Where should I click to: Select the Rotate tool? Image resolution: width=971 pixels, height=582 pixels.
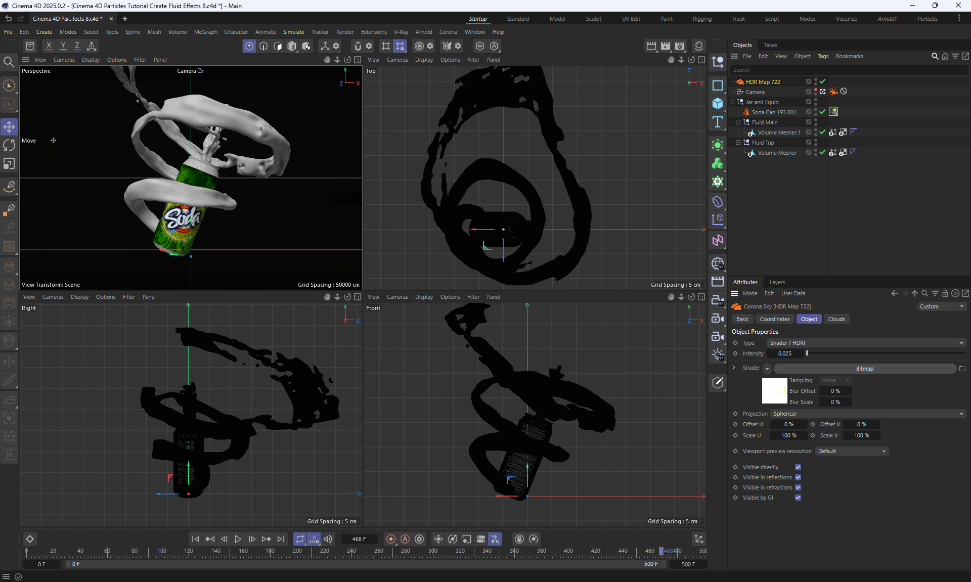9,145
